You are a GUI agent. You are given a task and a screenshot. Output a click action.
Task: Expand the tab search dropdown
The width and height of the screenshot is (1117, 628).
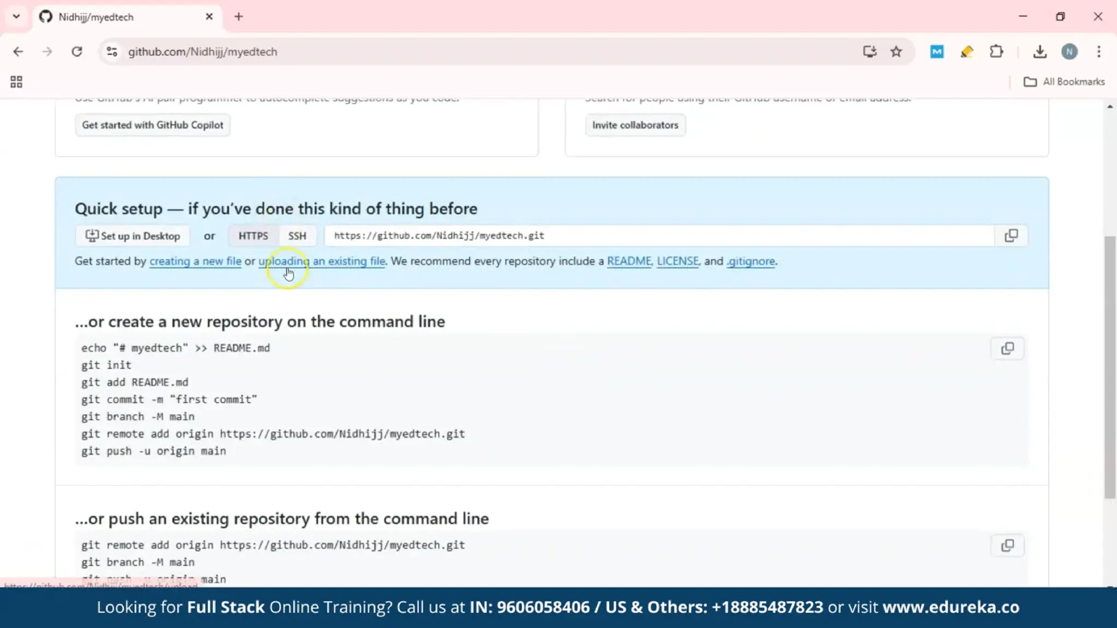(x=16, y=17)
